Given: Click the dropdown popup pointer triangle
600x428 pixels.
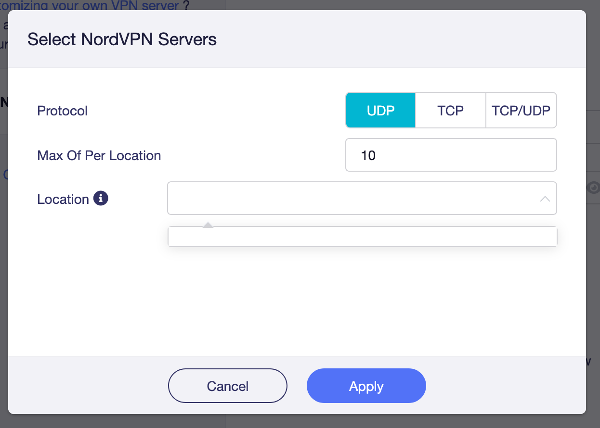Looking at the screenshot, I should (208, 225).
